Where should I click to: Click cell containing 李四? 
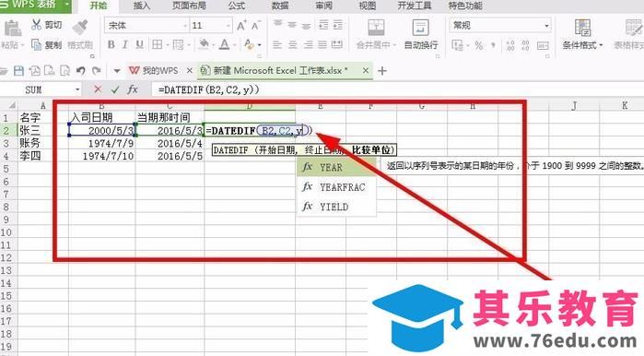[x=43, y=156]
